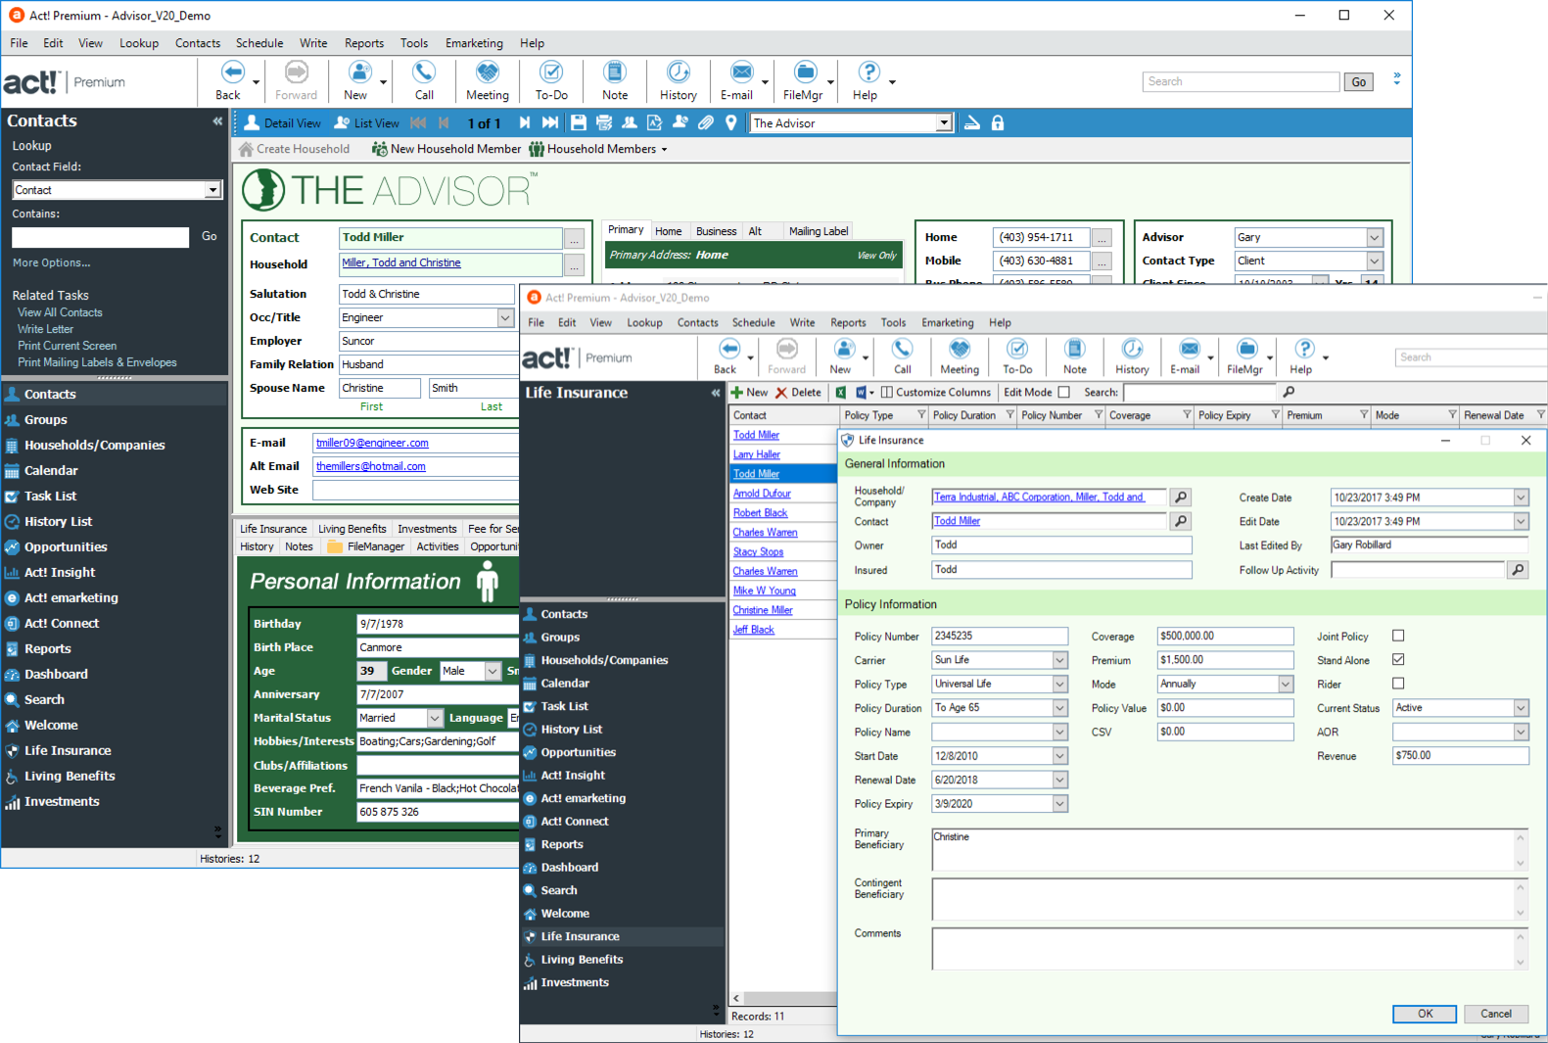Open Policy Type dropdown showing Universal Life
This screenshot has height=1043, width=1548.
click(1059, 684)
